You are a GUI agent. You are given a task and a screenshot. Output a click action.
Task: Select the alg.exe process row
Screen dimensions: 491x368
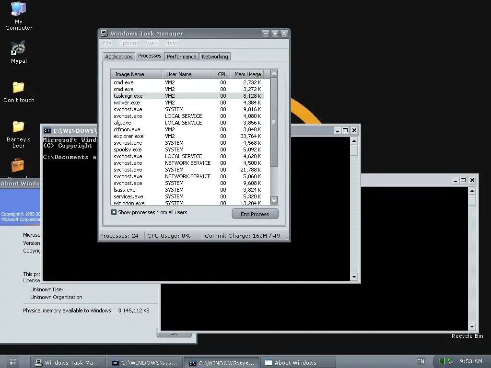tap(188, 123)
